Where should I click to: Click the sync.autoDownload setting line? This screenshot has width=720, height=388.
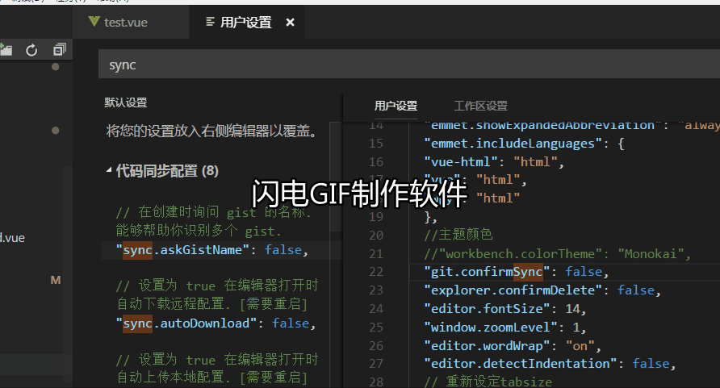pyautogui.click(x=216, y=323)
